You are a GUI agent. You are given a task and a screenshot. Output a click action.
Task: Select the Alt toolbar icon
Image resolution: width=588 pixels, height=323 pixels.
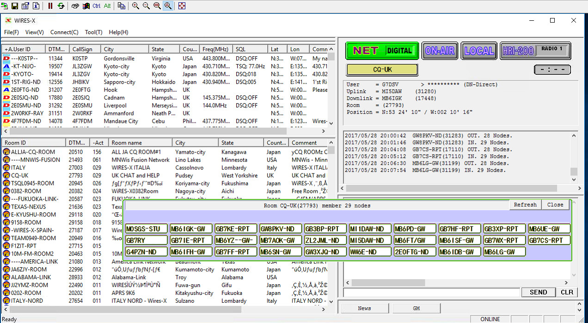click(106, 6)
